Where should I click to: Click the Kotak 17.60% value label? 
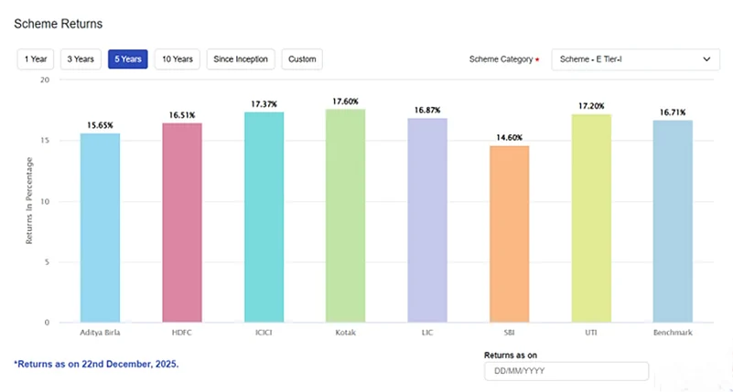(345, 101)
